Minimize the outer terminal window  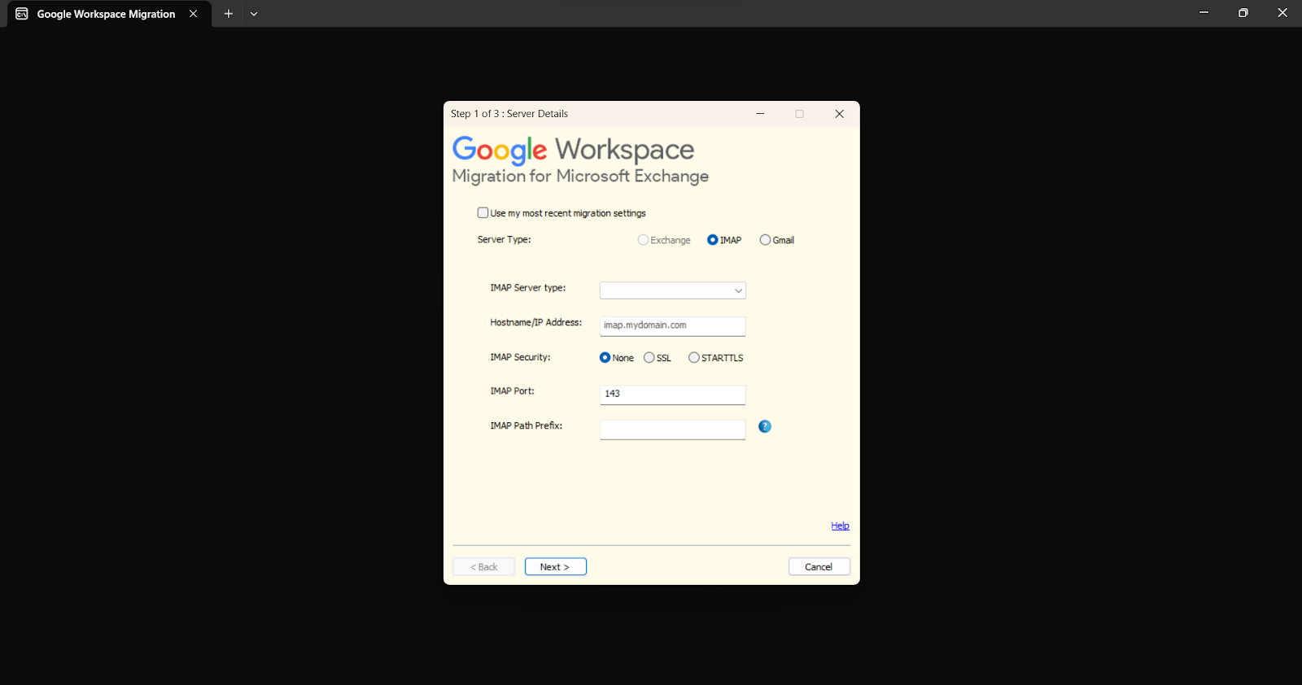(x=1204, y=13)
